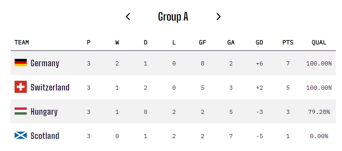Screen dimensions: 342x151
Task: Click the GA column header
Action: (231, 42)
